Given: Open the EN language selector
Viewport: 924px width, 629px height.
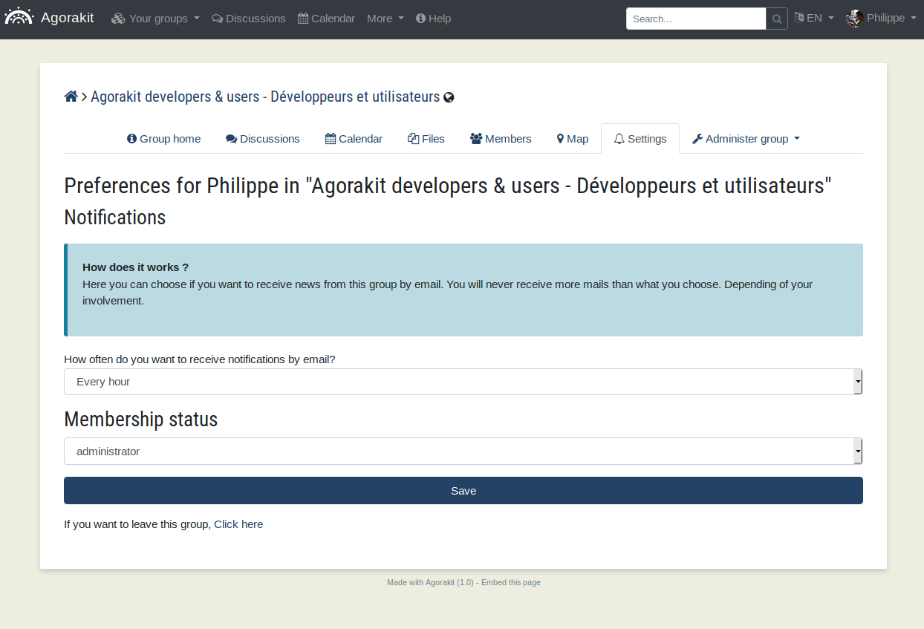Looking at the screenshot, I should [x=814, y=18].
